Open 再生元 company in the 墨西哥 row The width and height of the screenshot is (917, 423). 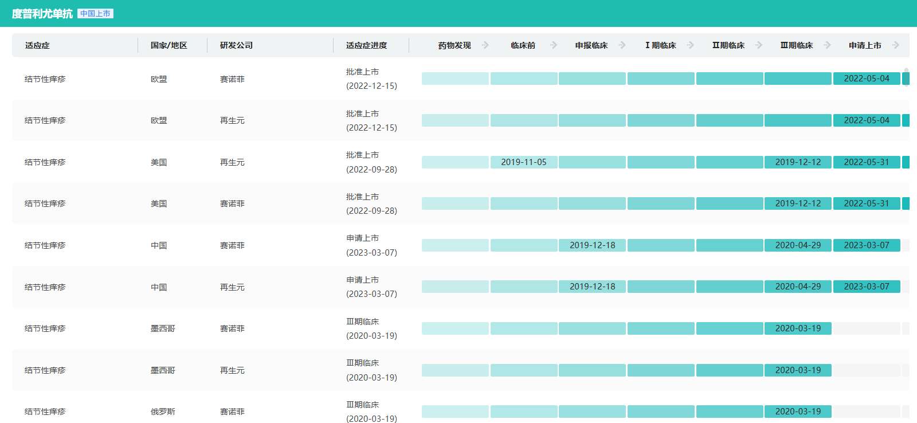point(232,370)
